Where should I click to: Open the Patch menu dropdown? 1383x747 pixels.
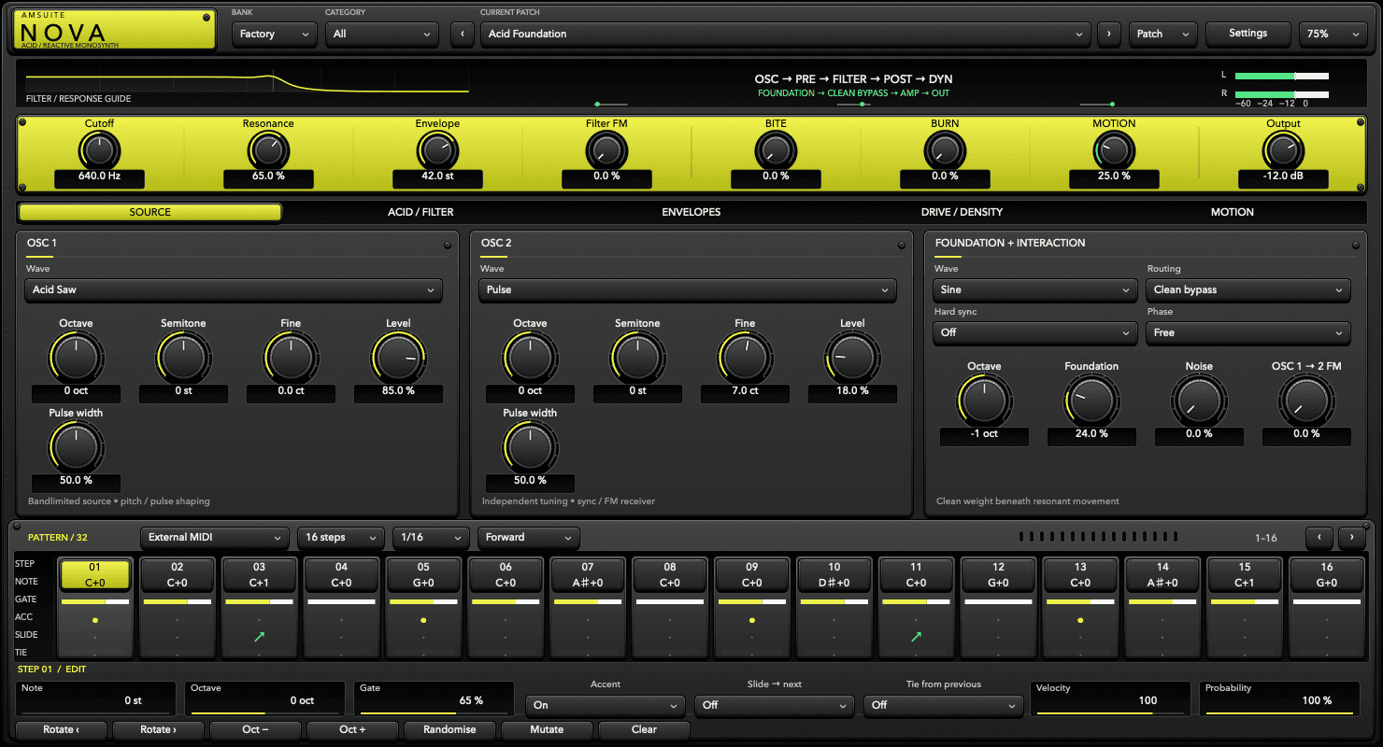click(x=1162, y=34)
